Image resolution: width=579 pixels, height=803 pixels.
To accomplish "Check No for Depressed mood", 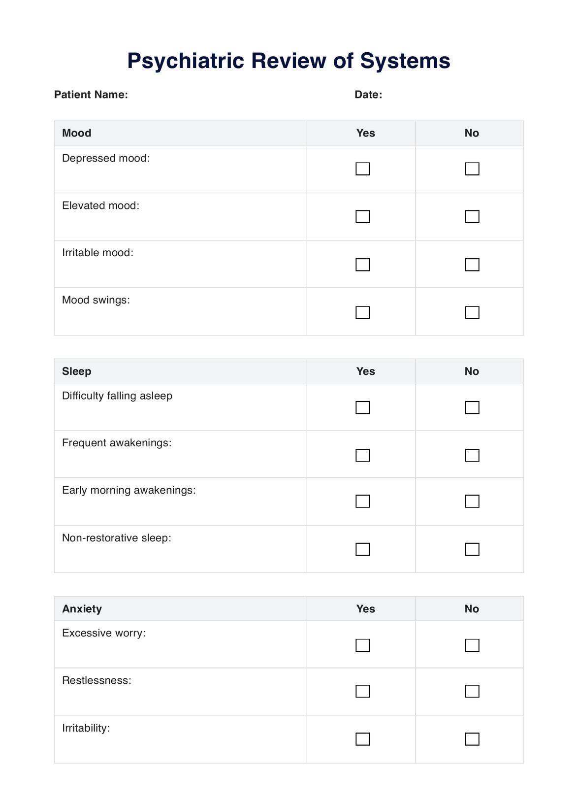I will pos(472,169).
